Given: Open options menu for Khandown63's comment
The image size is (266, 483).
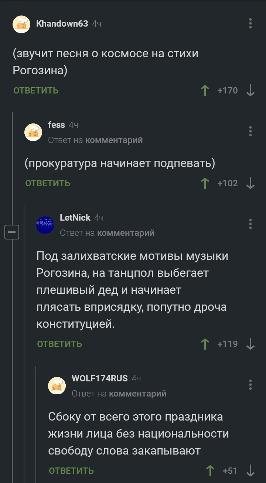Looking at the screenshot, I should click(x=250, y=24).
